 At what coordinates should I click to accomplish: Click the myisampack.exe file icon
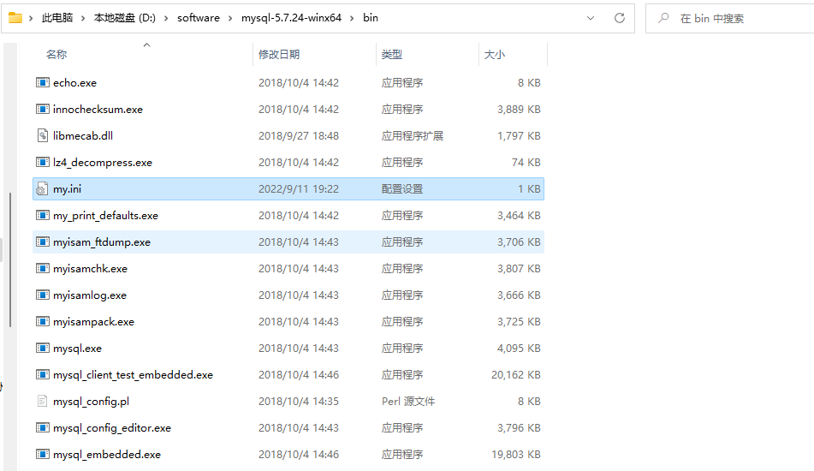43,321
